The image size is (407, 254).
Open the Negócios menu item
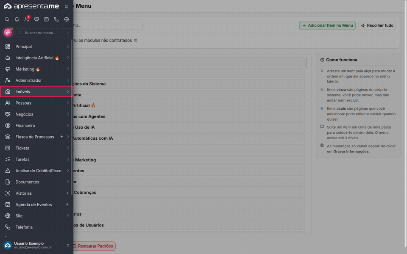click(36, 114)
